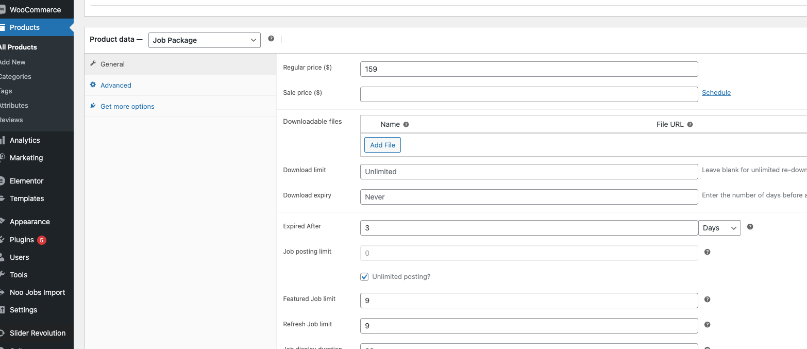Click the Job posting limit field

point(529,253)
